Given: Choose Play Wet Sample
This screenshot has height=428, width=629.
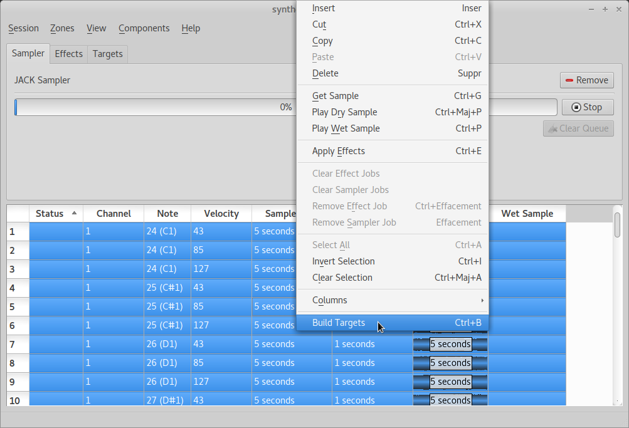Looking at the screenshot, I should 393,128.
